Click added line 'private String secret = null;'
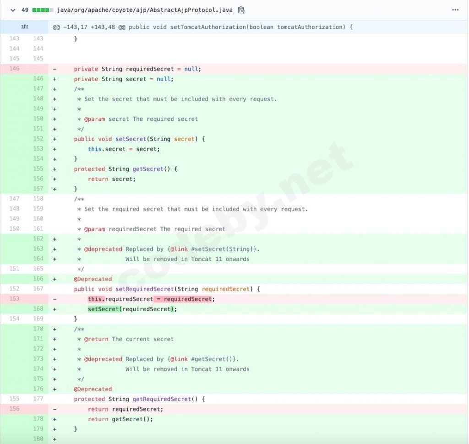 tap(124, 79)
